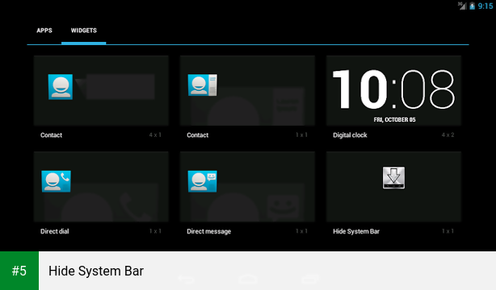This screenshot has height=290, width=496.
Task: Click the 'Direct dial' label
Action: coord(55,231)
